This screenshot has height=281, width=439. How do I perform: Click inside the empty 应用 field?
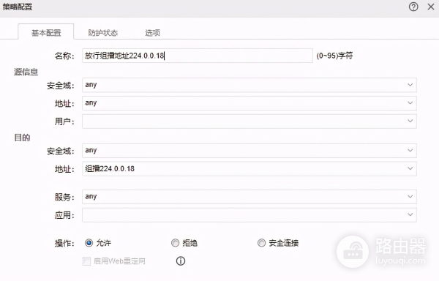(x=249, y=215)
